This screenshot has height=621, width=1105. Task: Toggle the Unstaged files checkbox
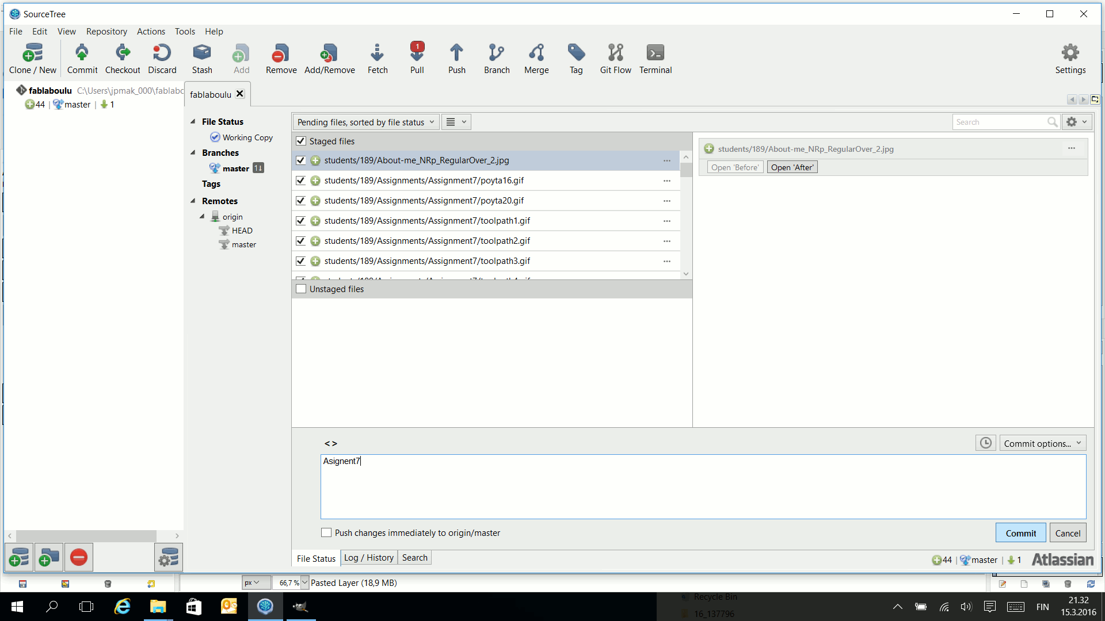301,289
